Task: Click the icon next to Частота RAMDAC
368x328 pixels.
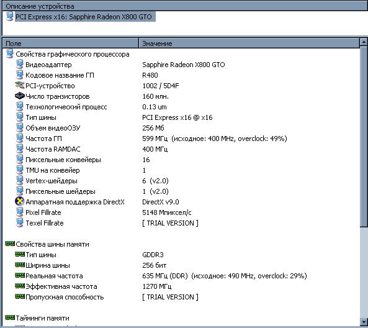Action: pyautogui.click(x=19, y=149)
